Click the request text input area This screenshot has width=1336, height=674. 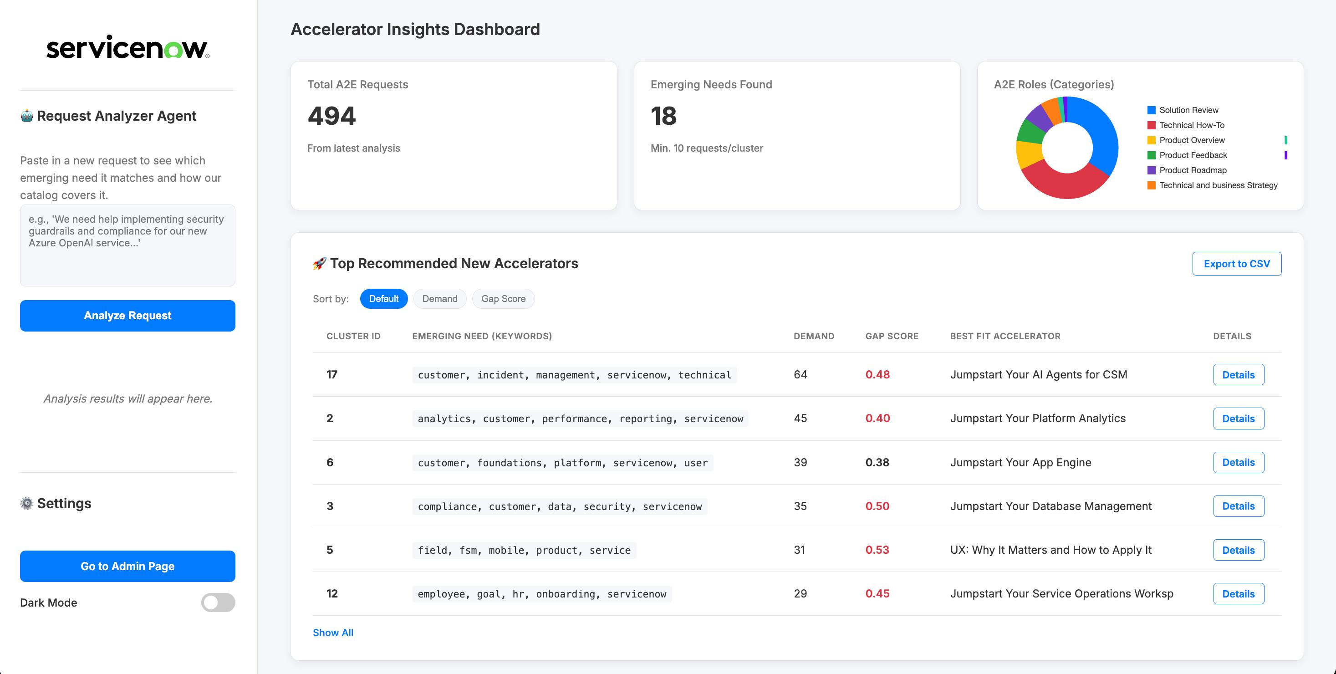coord(127,245)
